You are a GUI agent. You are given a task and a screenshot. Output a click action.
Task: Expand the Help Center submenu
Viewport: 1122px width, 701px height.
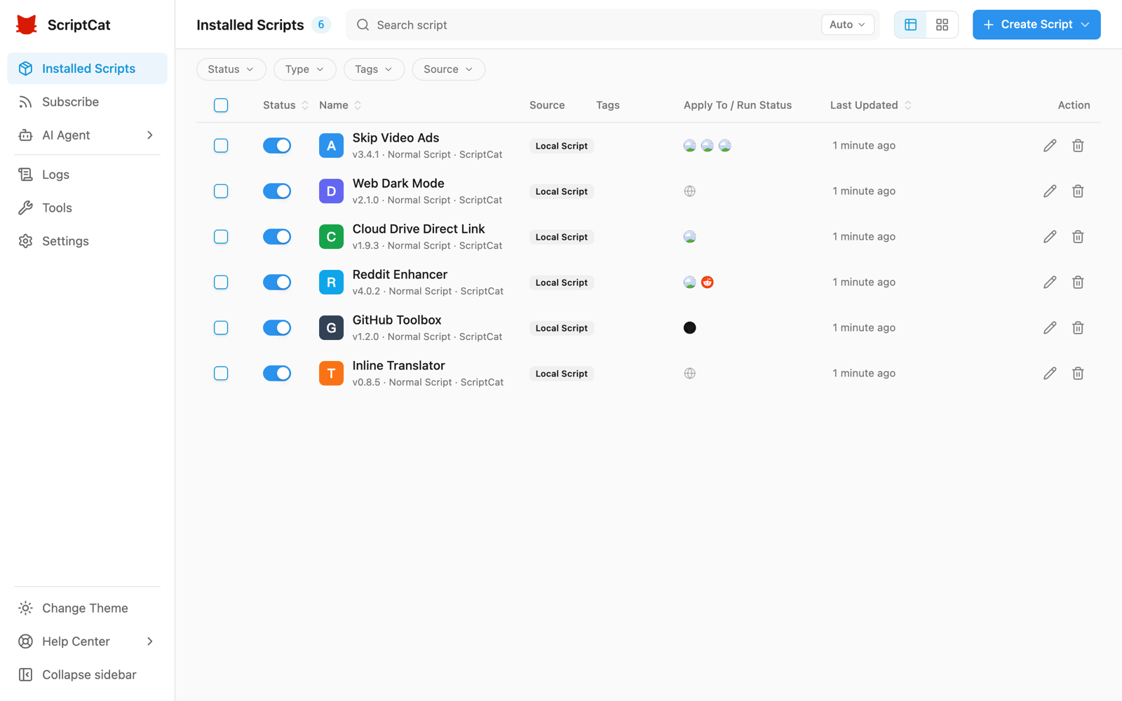point(87,641)
